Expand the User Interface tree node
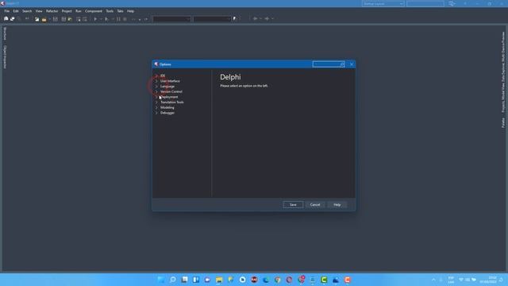The height and width of the screenshot is (286, 508). pyautogui.click(x=156, y=81)
